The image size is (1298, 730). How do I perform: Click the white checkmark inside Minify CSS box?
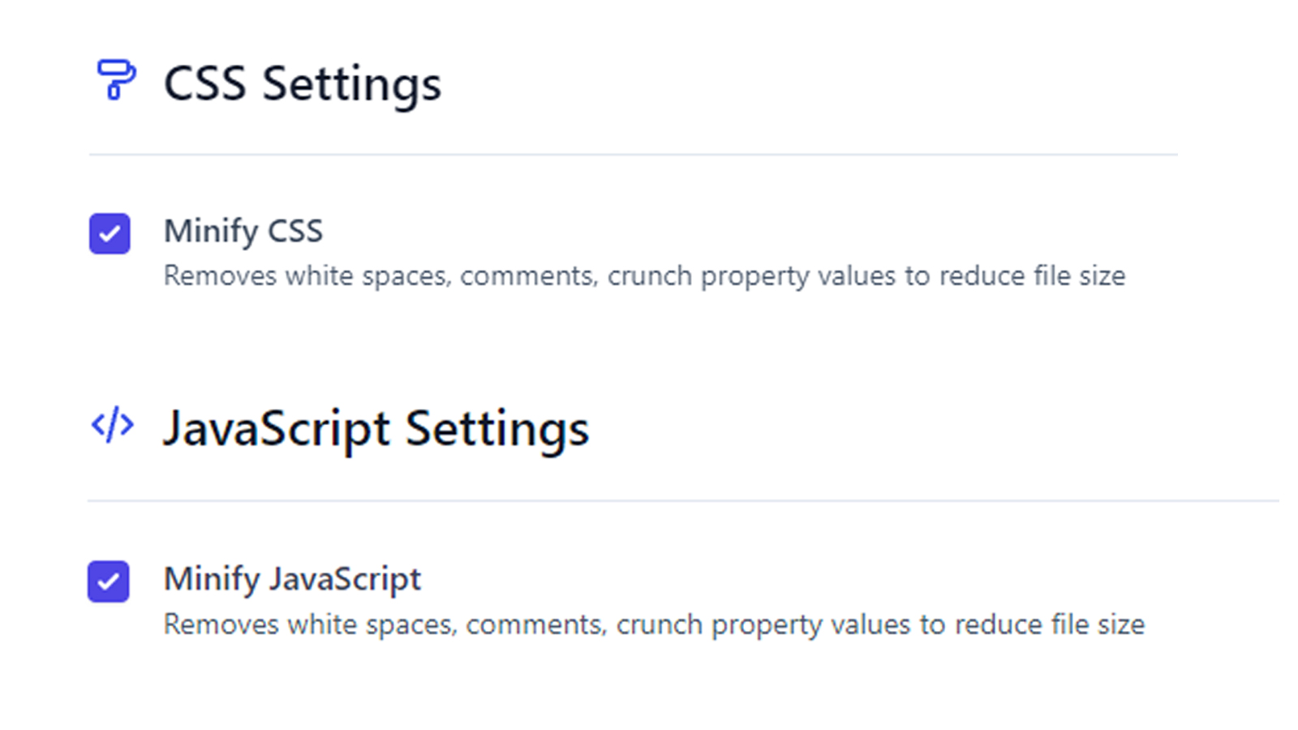pyautogui.click(x=110, y=234)
